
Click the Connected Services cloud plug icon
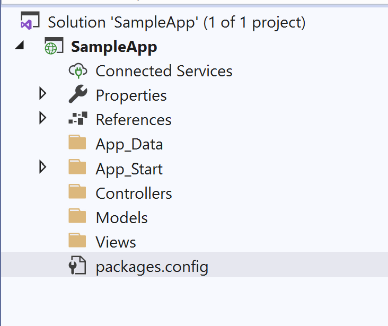78,71
